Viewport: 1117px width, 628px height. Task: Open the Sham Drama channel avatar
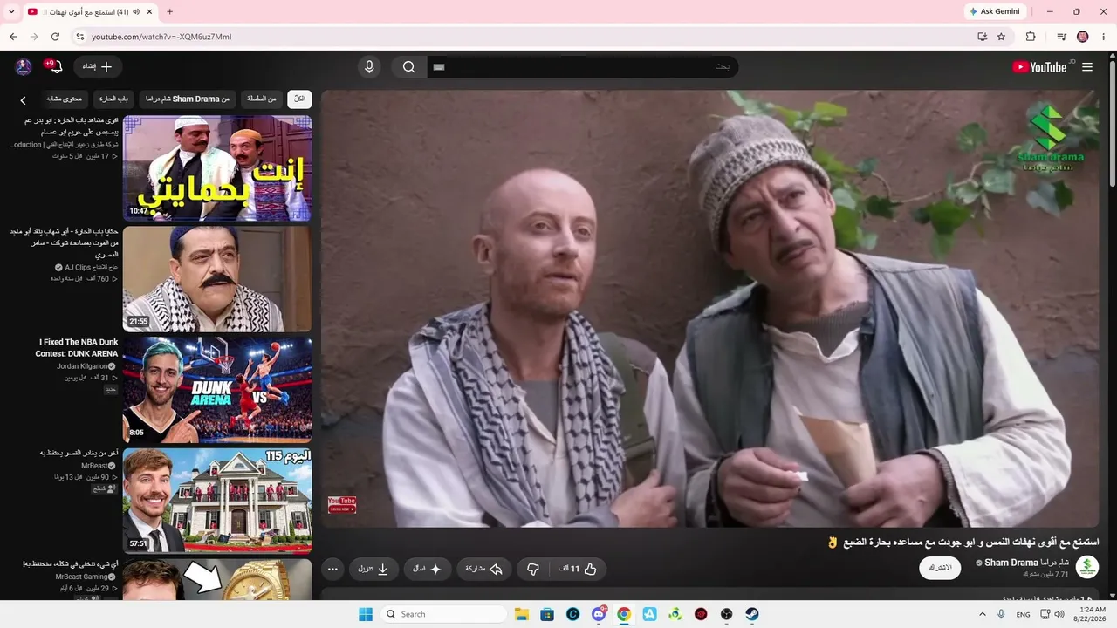click(1086, 567)
